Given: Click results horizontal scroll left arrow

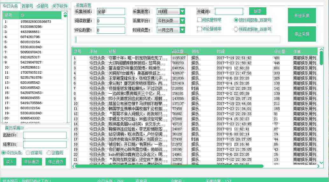Looking at the screenshot, I should coord(73,166).
